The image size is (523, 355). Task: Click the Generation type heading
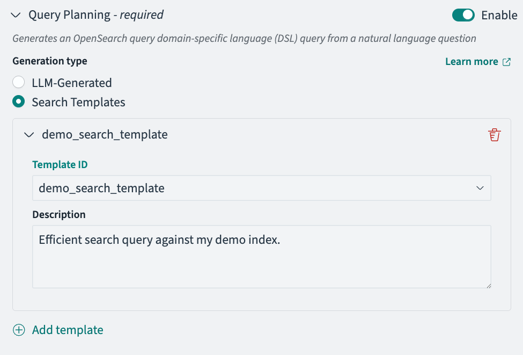pyautogui.click(x=49, y=61)
